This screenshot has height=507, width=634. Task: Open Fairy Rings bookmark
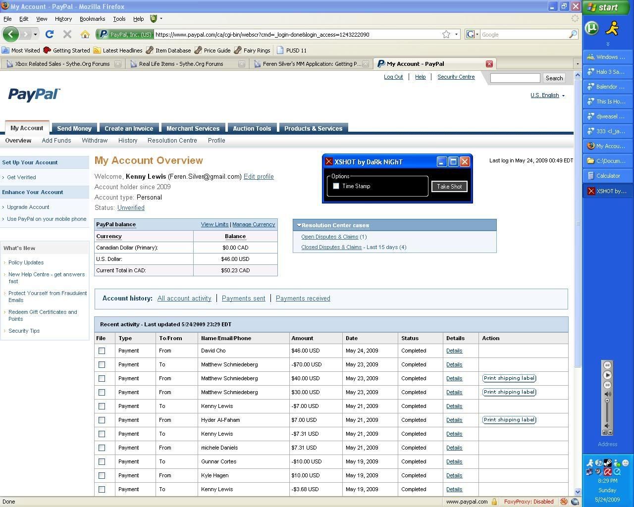252,50
